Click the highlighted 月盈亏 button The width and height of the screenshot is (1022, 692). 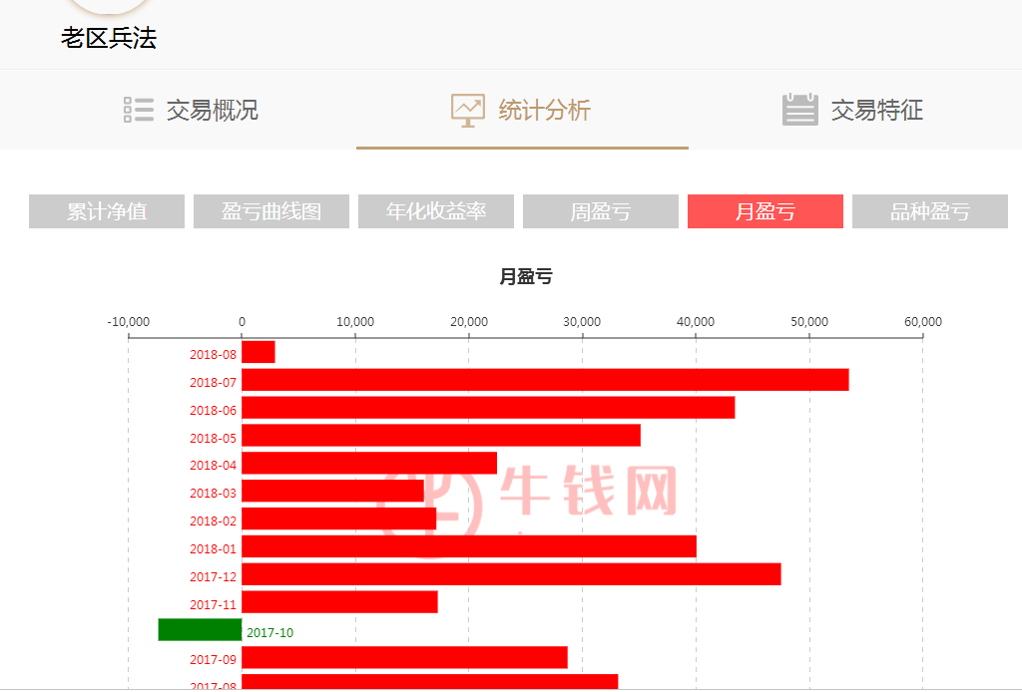(x=765, y=211)
